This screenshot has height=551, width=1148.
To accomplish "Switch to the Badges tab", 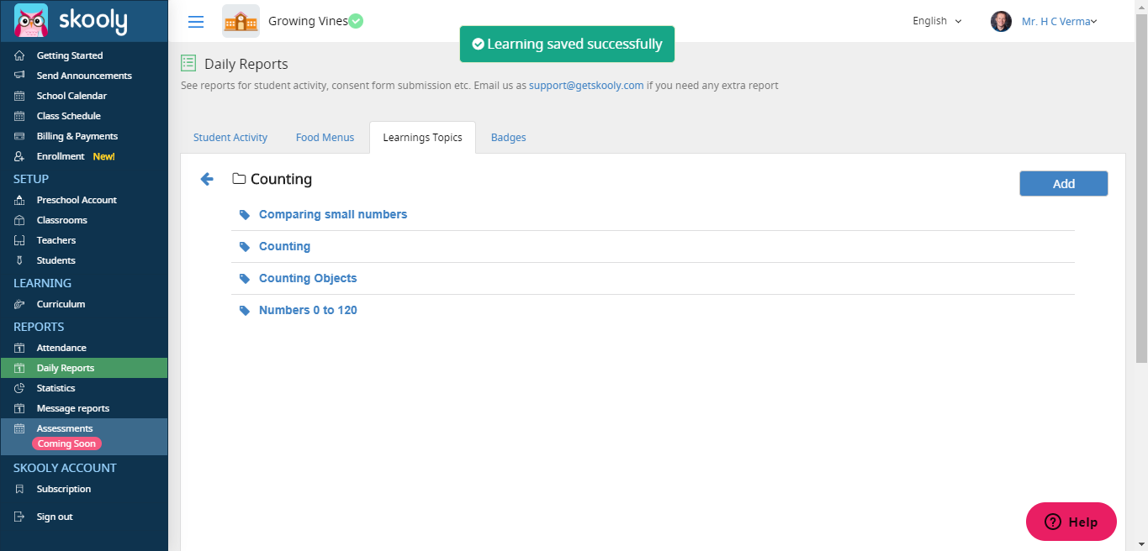I will 508,138.
